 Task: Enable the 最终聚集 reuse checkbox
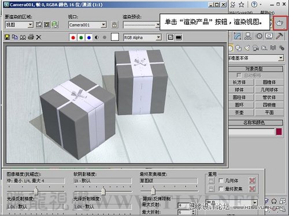tap(221, 189)
